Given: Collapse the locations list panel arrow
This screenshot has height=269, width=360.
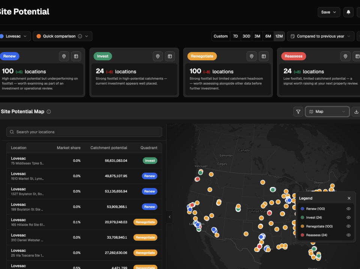Looking at the screenshot, I should pyautogui.click(x=169, y=217).
